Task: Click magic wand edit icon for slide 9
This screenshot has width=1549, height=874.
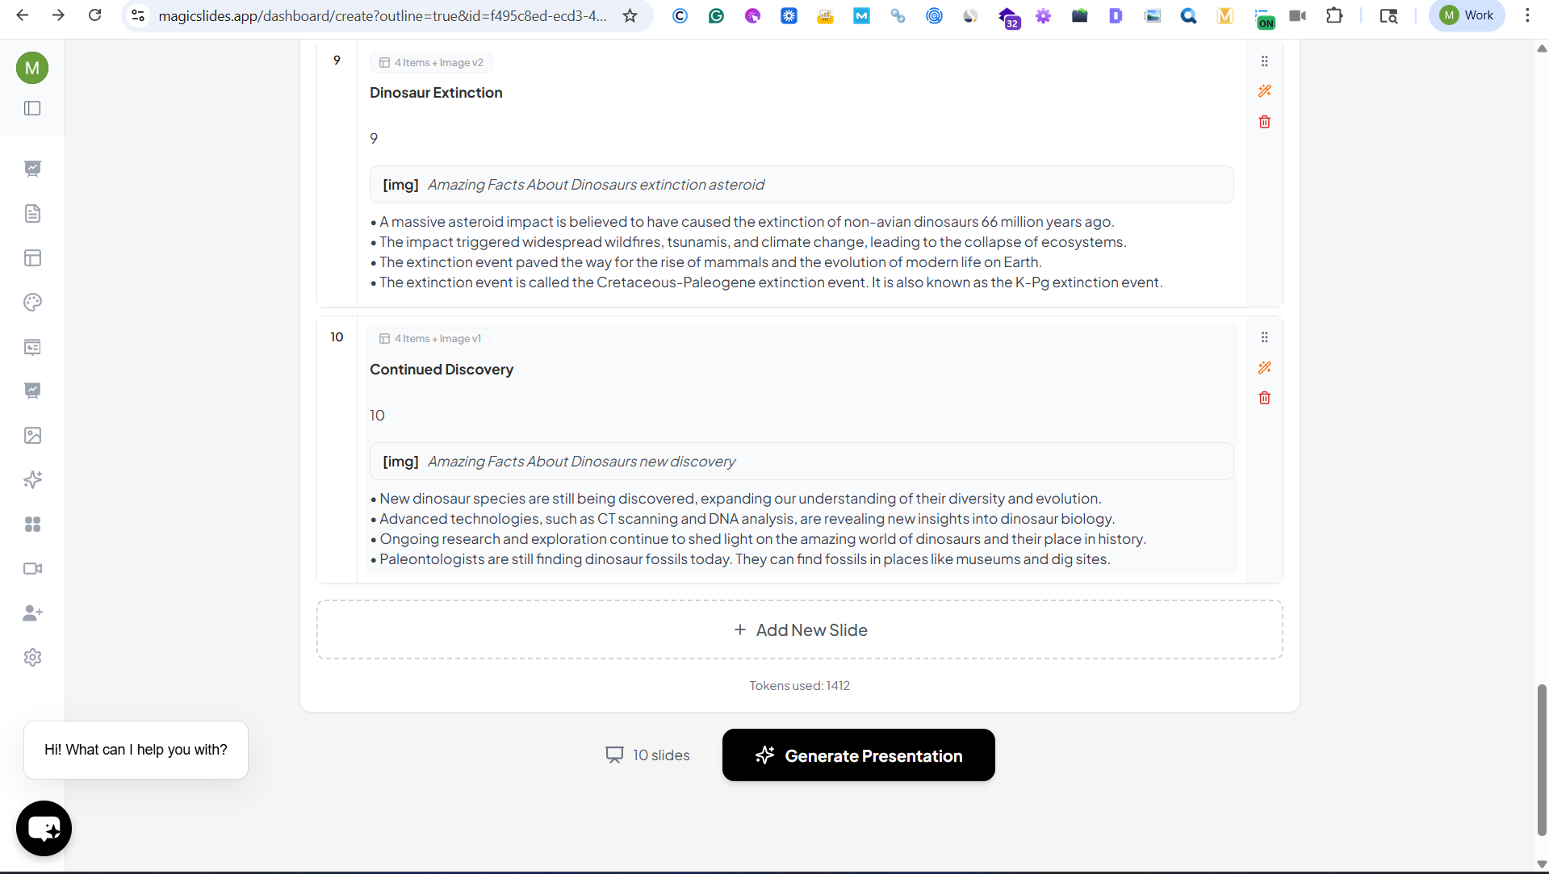Action: (1264, 91)
